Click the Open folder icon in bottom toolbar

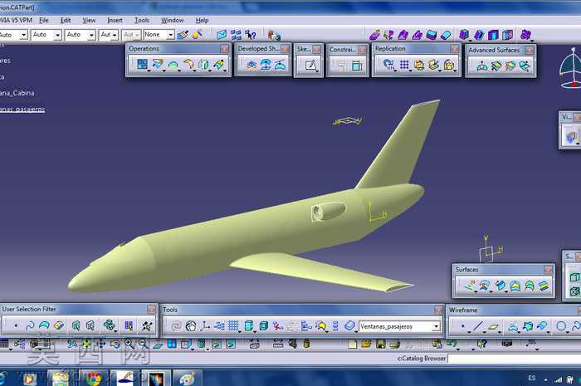pyautogui.click(x=367, y=344)
